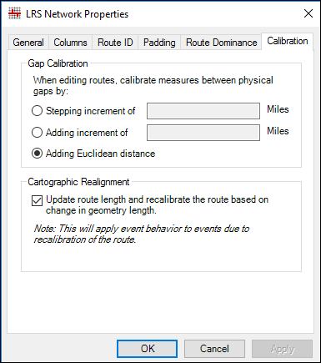The width and height of the screenshot is (321, 363).
Task: Click the greyed-out Apply button
Action: [x=283, y=349]
